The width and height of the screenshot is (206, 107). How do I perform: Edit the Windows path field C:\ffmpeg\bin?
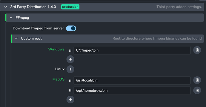point(132,50)
